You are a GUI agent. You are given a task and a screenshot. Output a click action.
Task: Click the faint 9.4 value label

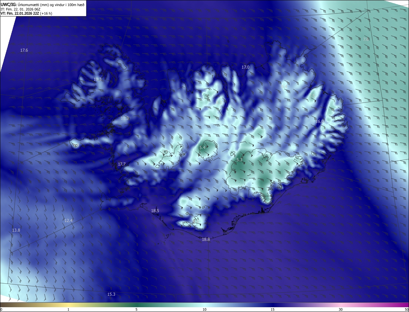(284, 86)
